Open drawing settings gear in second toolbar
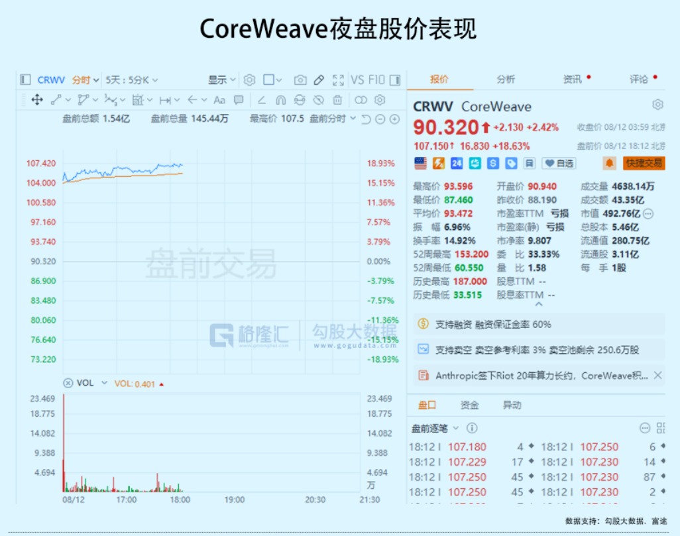 [380, 100]
